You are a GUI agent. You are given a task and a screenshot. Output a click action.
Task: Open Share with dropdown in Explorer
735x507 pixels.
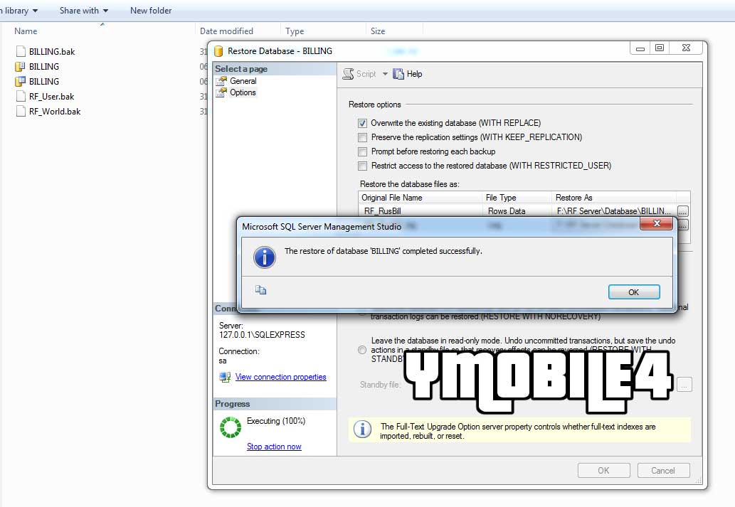coord(84,10)
